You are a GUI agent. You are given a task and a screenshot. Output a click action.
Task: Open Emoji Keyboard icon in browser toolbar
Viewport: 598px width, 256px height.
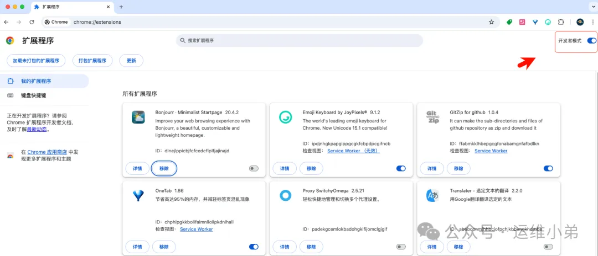[x=548, y=22]
